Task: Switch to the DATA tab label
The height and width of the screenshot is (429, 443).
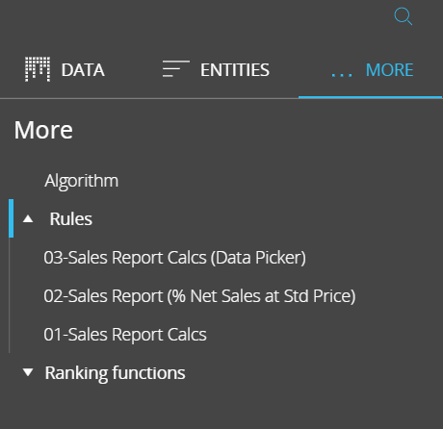Action: pyautogui.click(x=83, y=70)
